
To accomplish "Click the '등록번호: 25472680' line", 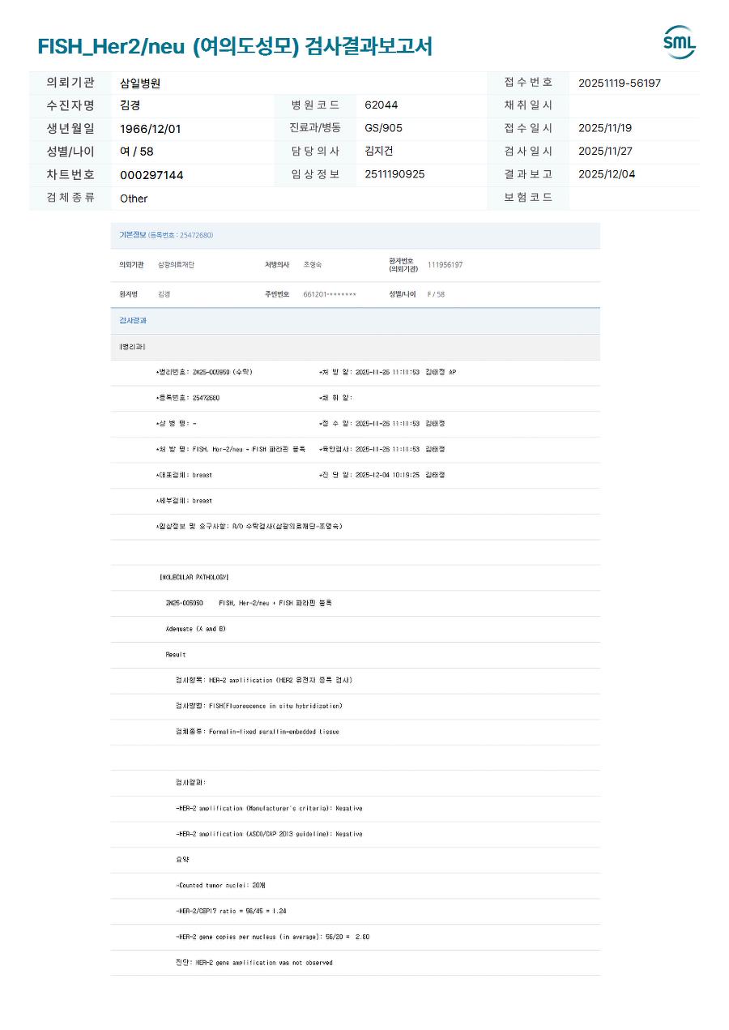I will tap(188, 398).
